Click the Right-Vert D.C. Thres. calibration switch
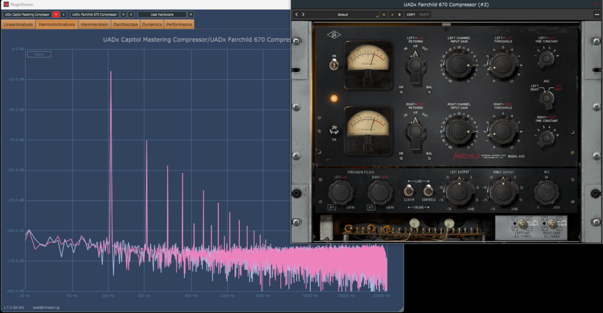 click(552, 223)
